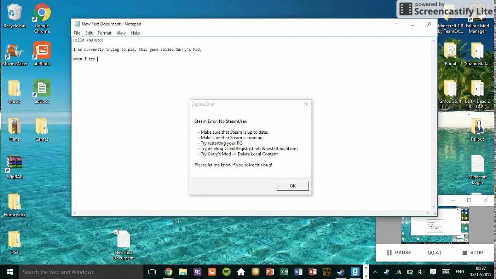The height and width of the screenshot is (279, 496).
Task: Open the Left 4 Dead 2 desktop folder
Action: coord(477,94)
